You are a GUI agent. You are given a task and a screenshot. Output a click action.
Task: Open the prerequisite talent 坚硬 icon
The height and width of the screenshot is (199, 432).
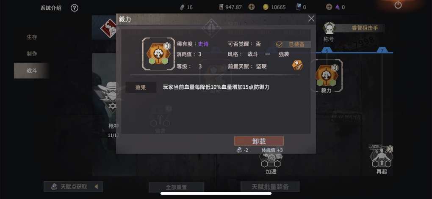tap(298, 65)
